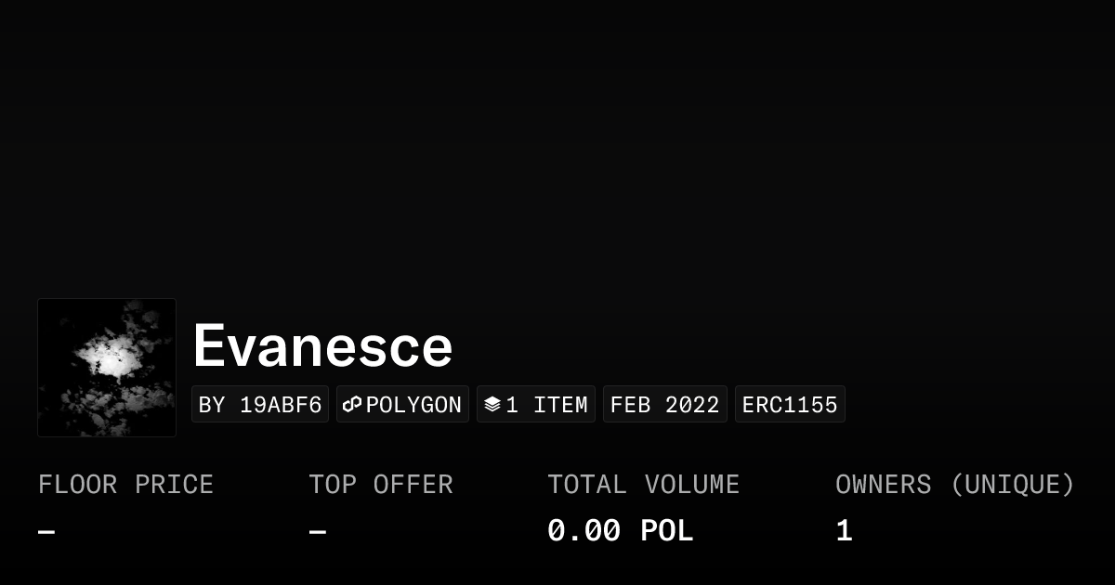Click the FEB 2022 creation date badge

[664, 405]
